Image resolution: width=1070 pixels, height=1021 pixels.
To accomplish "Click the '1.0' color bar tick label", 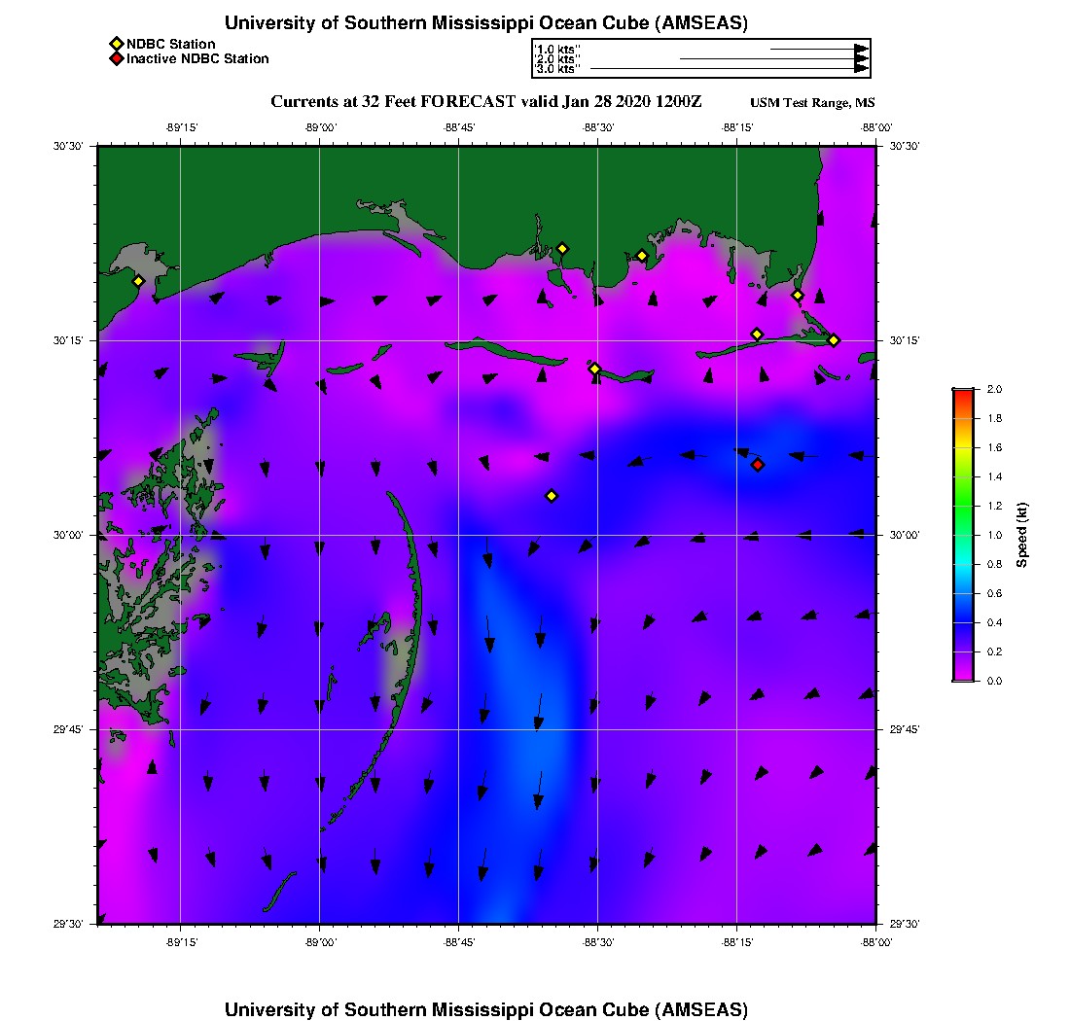I will pos(994,535).
